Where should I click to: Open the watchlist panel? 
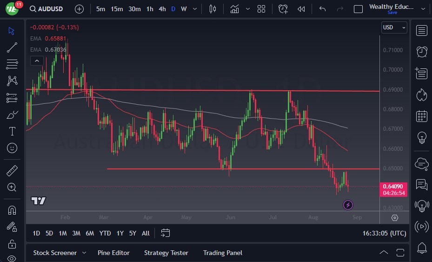(x=421, y=31)
